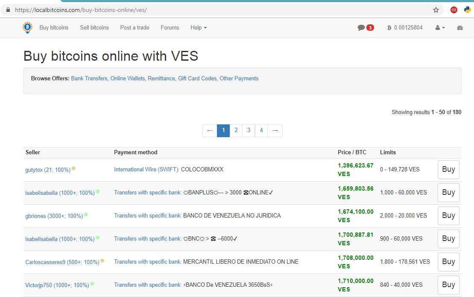Screen dimensions: 474x297
Task: Click the Seller column header
Action: (x=32, y=153)
